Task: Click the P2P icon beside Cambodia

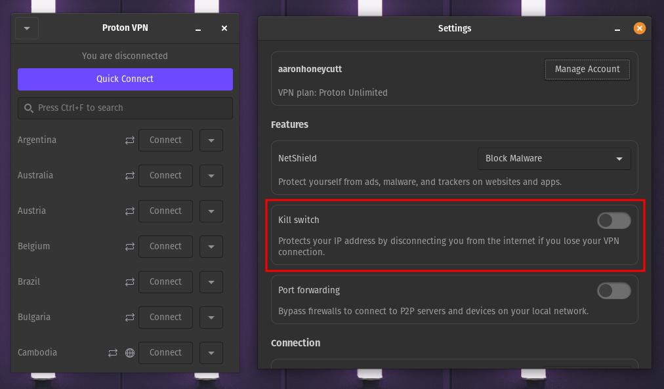Action: [112, 352]
